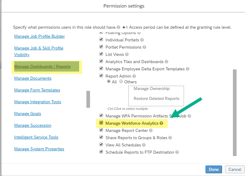Uncheck the Manage Workforce Analytics checkbox
The image size is (245, 176).
[101, 123]
